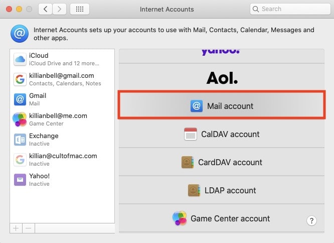Click the Game Center colorful bubbles icon
Viewport: 334px width, 243px height.
click(x=180, y=218)
